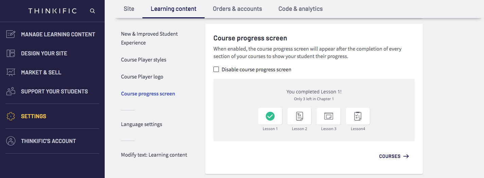Click the Thinkific's Account avatar icon
The width and height of the screenshot is (484, 178).
(11, 141)
